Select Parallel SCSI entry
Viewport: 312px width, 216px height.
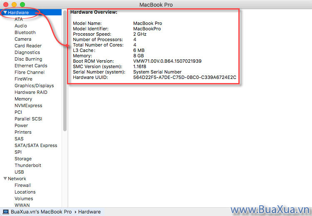(28, 119)
